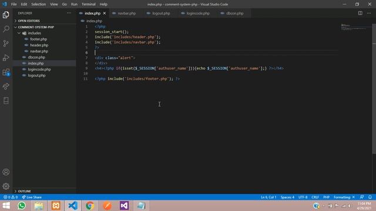Open the File menu

14,4
